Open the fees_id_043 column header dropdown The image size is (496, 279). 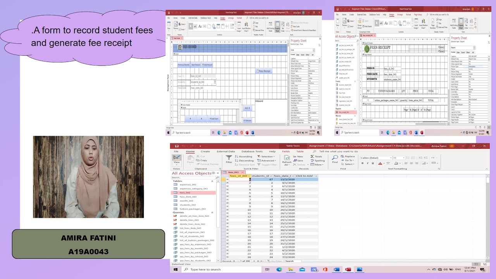click(x=249, y=176)
